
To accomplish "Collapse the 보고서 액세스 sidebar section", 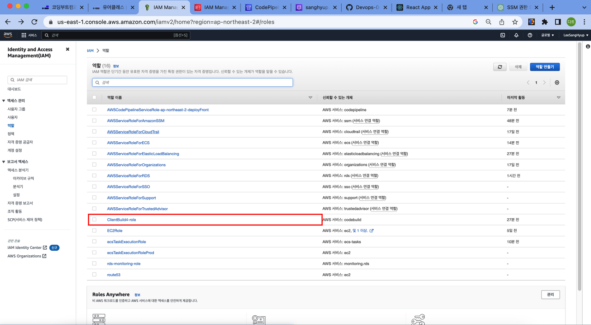I will tap(4, 162).
